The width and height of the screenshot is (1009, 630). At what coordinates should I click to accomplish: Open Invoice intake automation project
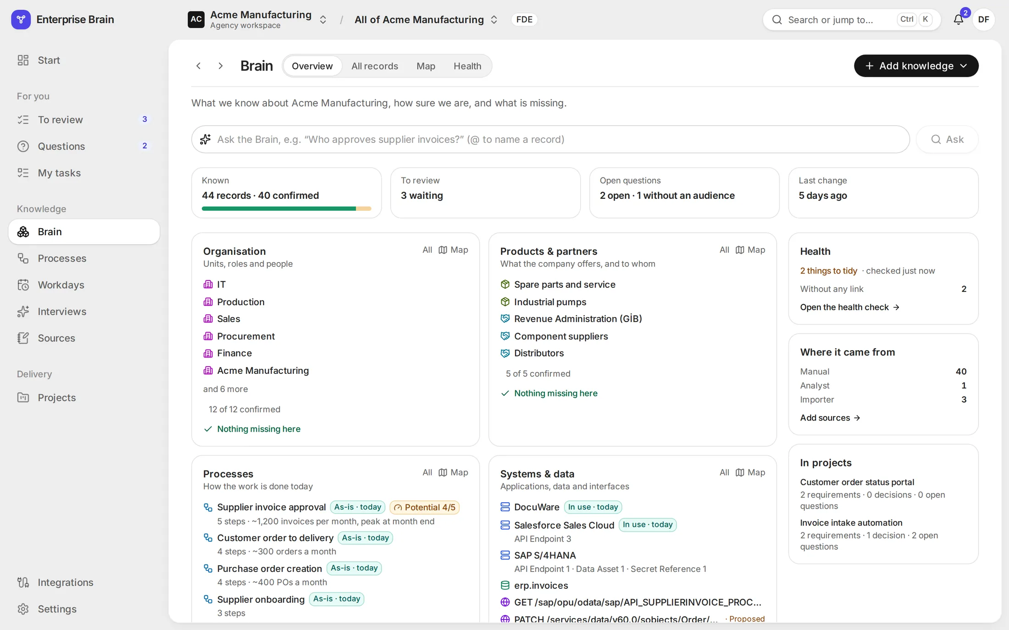pyautogui.click(x=851, y=523)
